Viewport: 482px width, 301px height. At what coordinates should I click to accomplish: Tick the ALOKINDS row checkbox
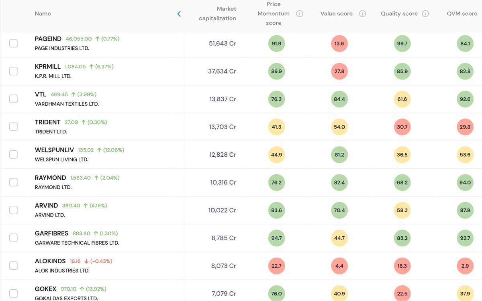(13, 265)
